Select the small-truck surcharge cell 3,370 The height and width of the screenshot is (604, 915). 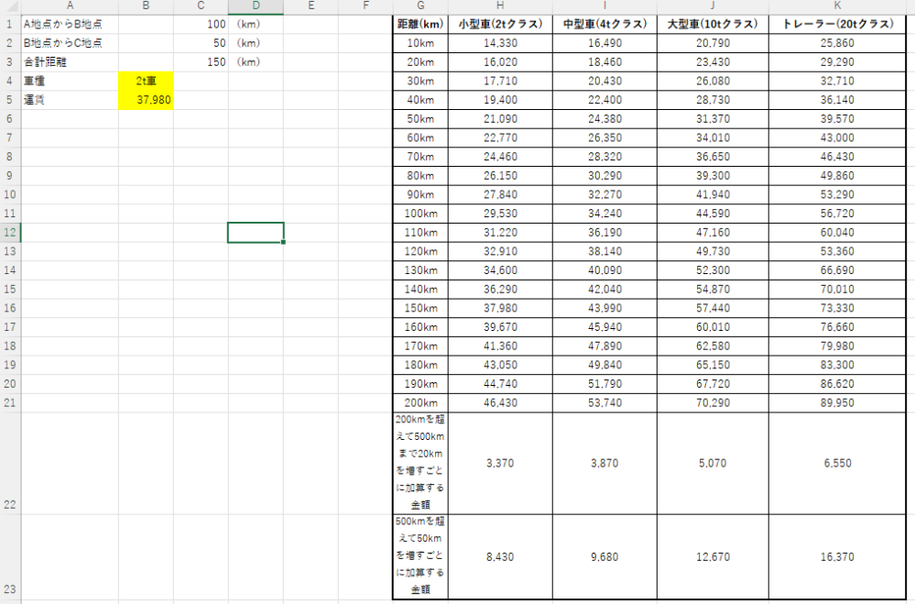point(499,464)
